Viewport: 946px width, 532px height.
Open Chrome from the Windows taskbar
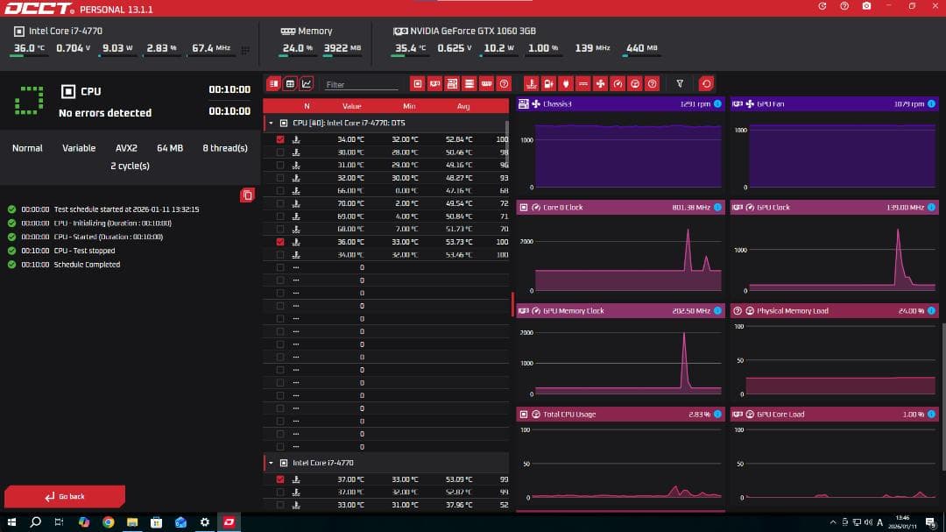tap(108, 522)
